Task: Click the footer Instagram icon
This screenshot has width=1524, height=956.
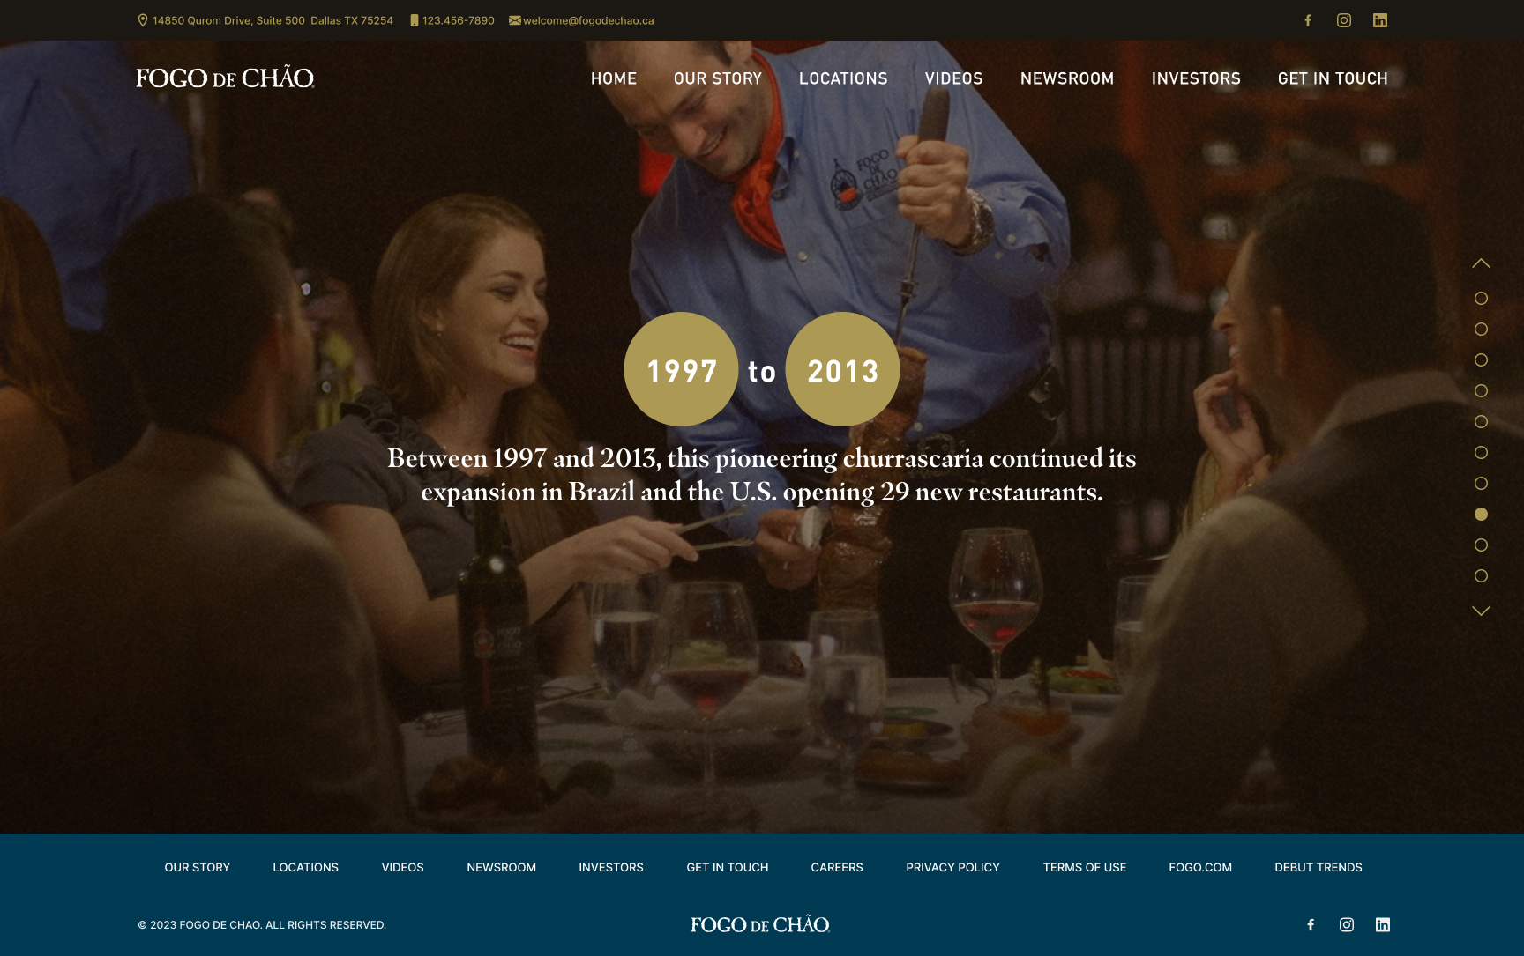Action: pyautogui.click(x=1347, y=924)
